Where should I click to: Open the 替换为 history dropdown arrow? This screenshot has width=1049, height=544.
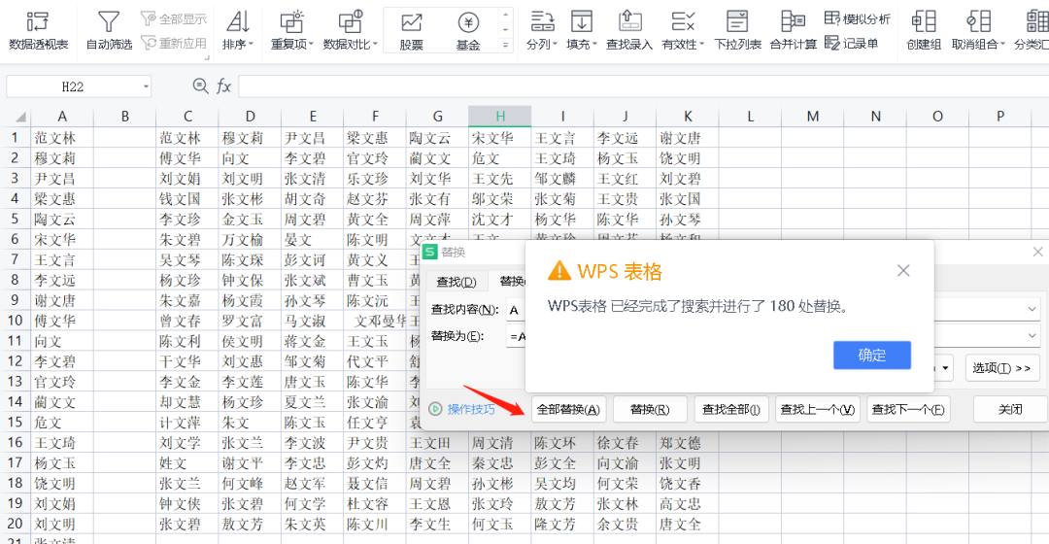1032,335
